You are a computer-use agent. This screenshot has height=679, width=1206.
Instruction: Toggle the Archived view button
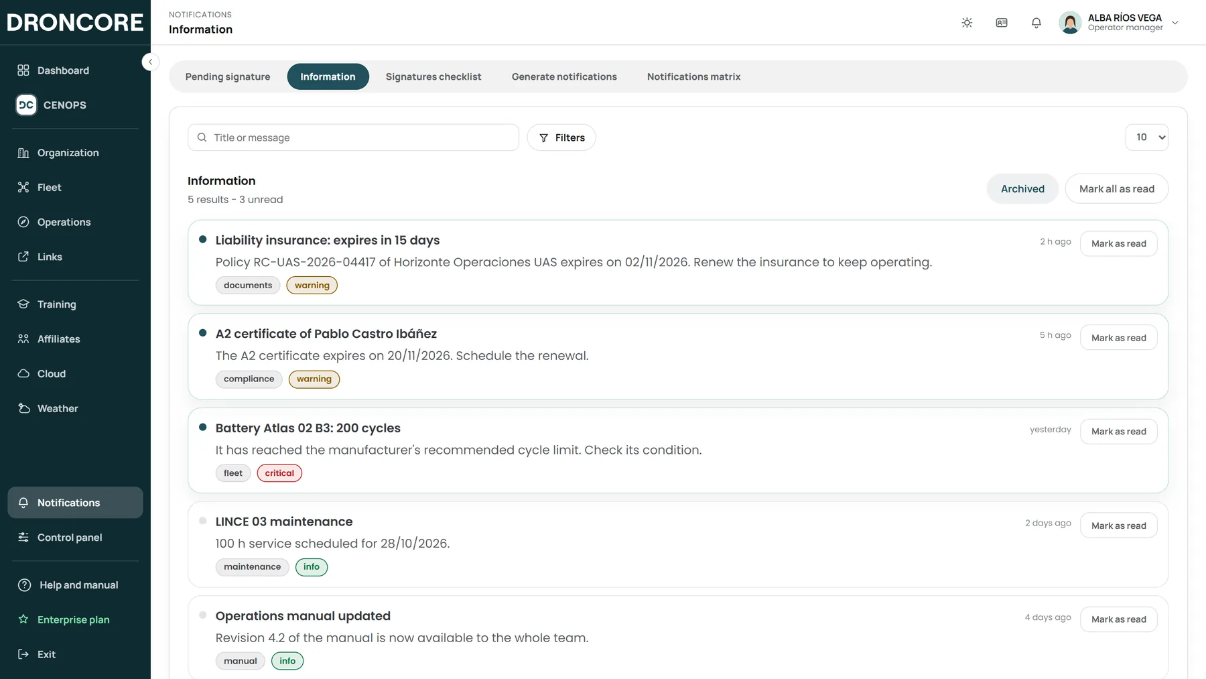[1022, 189]
